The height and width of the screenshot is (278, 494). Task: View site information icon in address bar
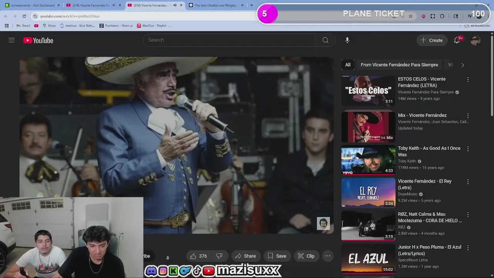35,16
